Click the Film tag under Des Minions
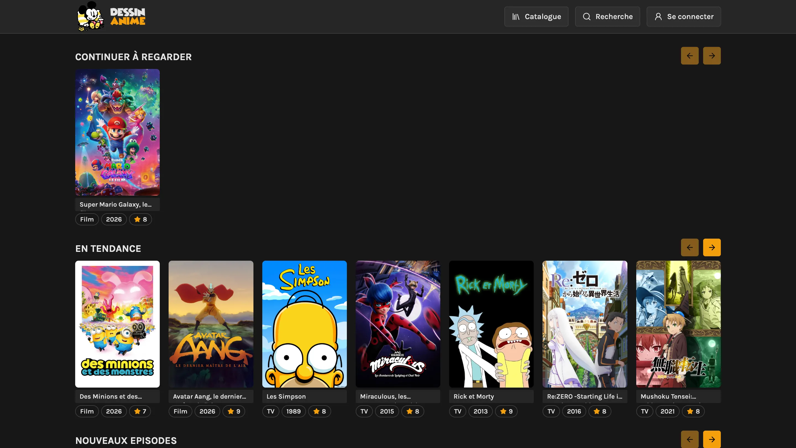Viewport: 796px width, 448px height. [x=87, y=411]
